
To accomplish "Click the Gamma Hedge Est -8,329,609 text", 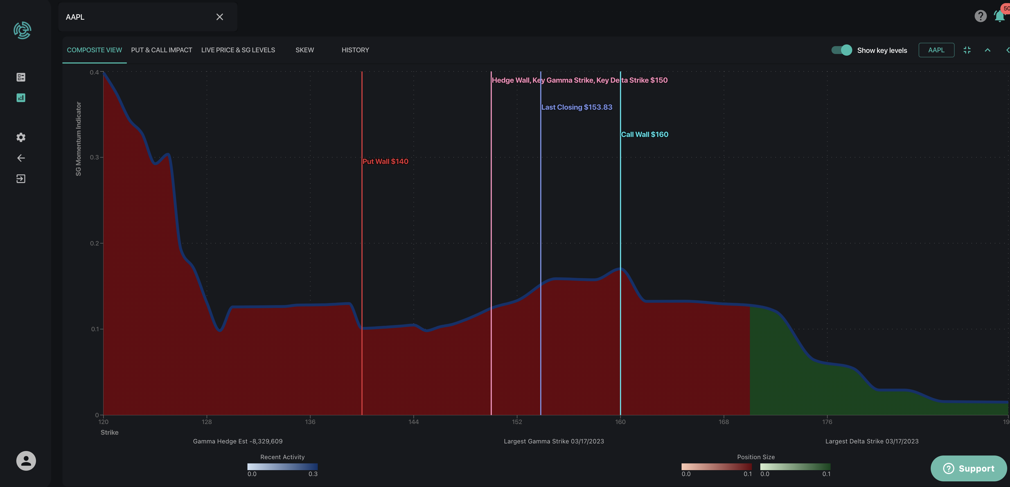I will click(x=238, y=441).
